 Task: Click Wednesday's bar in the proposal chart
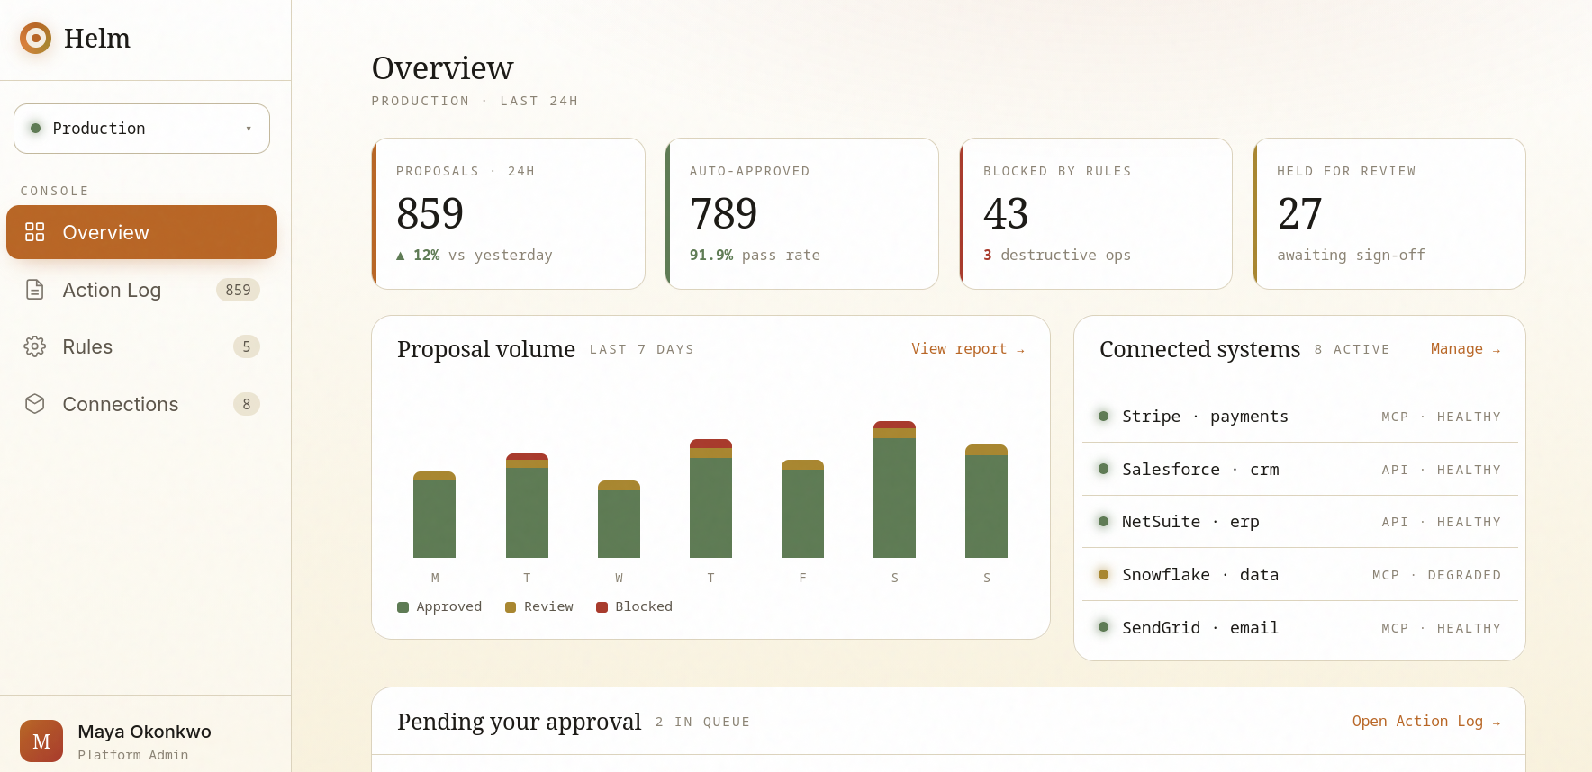click(619, 519)
